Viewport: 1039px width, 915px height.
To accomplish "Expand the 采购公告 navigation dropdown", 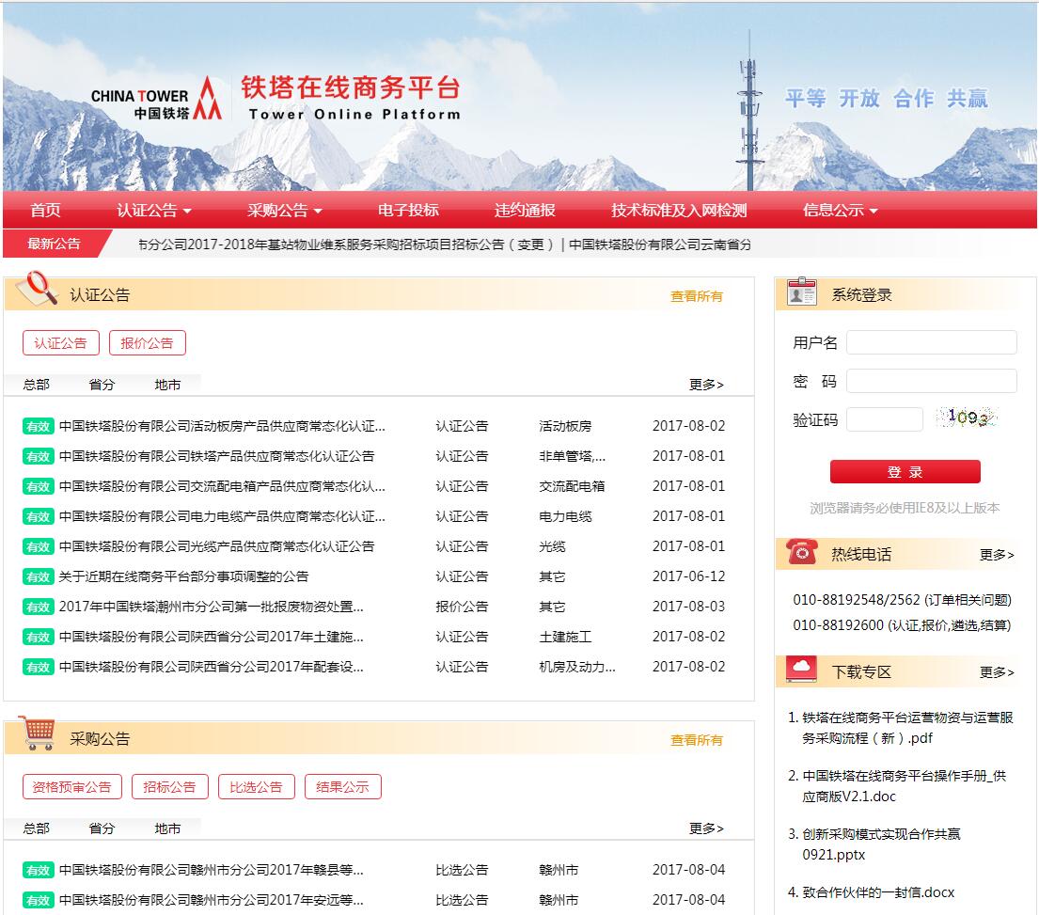I will click(x=285, y=211).
